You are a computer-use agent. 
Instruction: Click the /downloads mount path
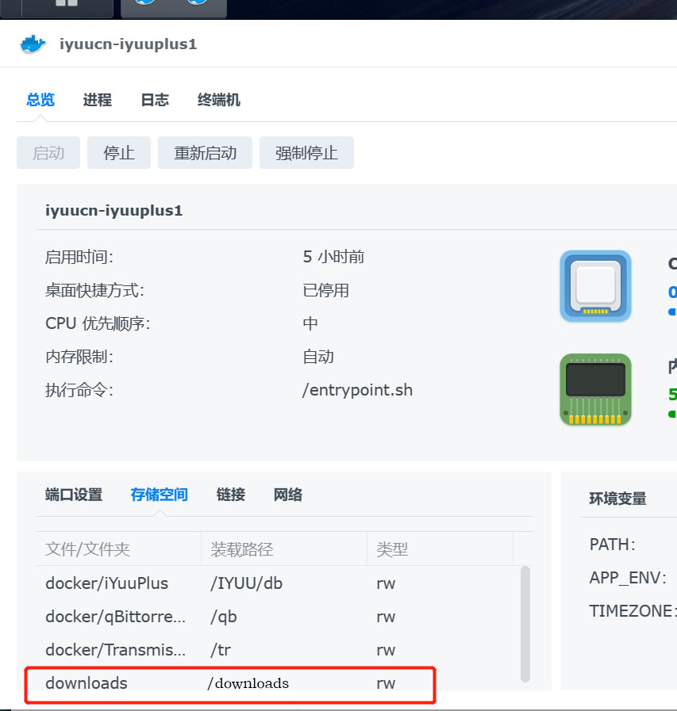pyautogui.click(x=248, y=683)
